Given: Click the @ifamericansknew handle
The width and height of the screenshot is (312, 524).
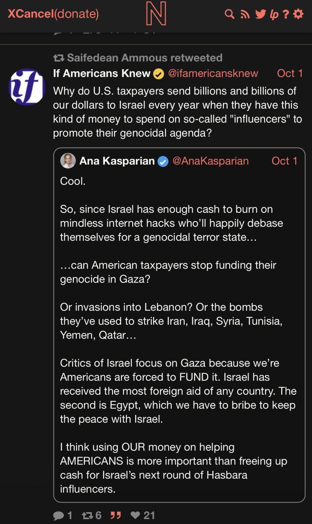Looking at the screenshot, I should tap(213, 73).
